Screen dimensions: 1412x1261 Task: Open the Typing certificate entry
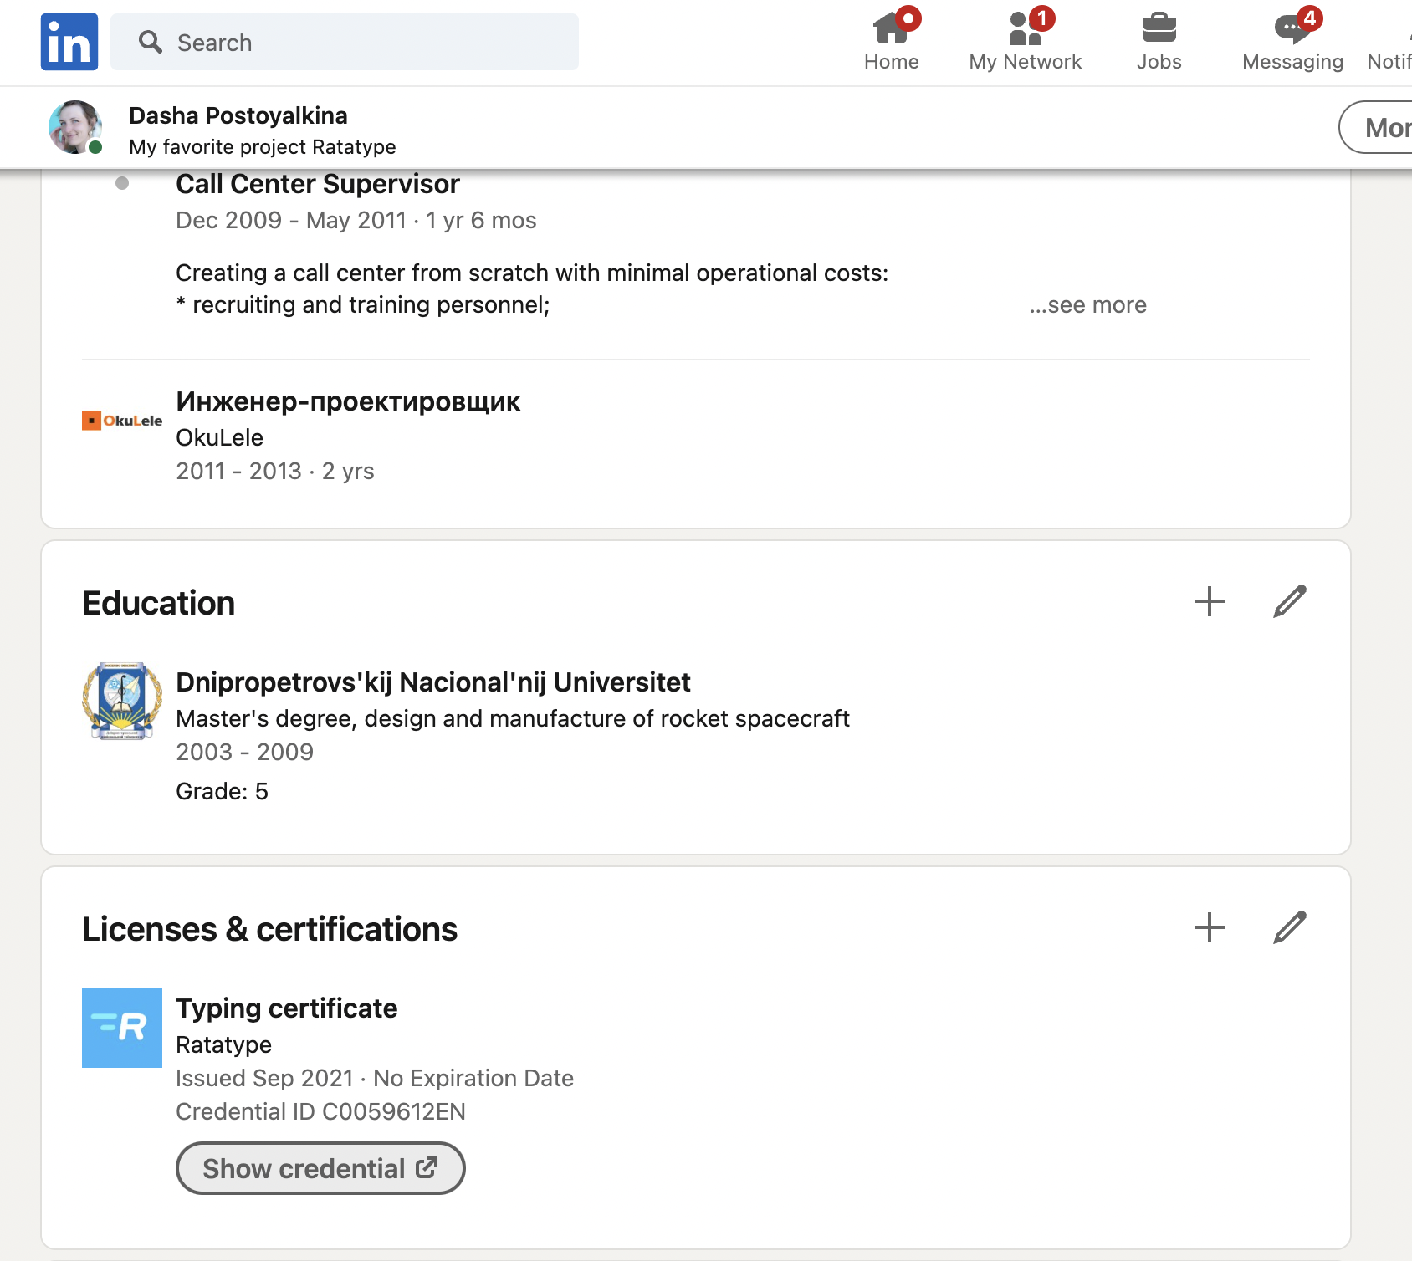tap(286, 1008)
